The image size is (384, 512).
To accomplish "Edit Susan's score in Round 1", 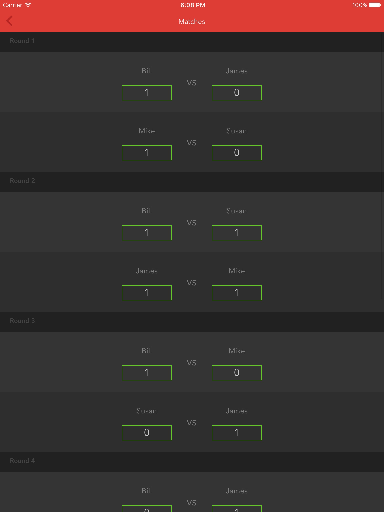I will point(237,153).
